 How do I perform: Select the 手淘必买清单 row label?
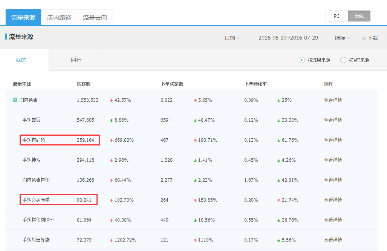coord(36,200)
